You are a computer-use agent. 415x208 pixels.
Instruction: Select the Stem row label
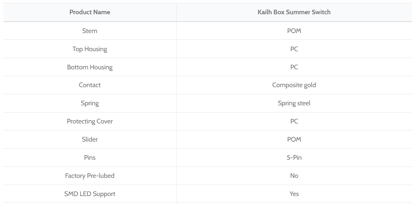[90, 31]
